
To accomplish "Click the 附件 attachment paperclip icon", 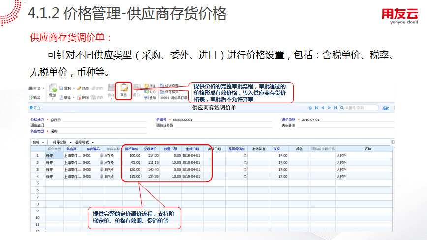I will (93, 88).
